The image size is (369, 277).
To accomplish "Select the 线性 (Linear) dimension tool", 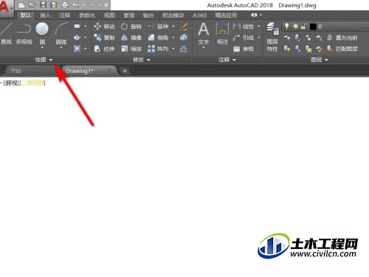I will [x=244, y=27].
